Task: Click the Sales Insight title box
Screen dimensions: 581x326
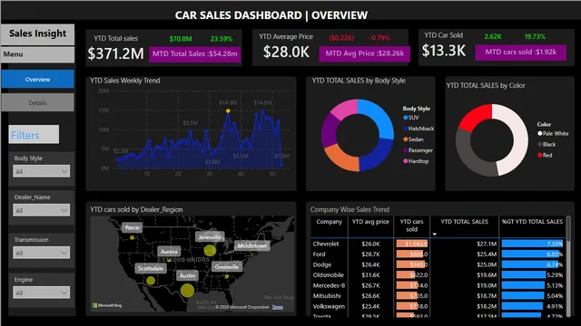Action: coord(38,34)
